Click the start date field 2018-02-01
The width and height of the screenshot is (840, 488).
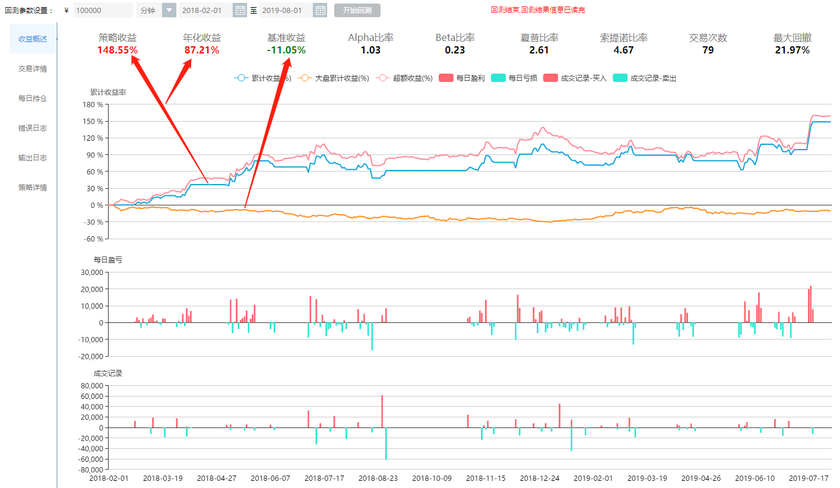(x=205, y=10)
